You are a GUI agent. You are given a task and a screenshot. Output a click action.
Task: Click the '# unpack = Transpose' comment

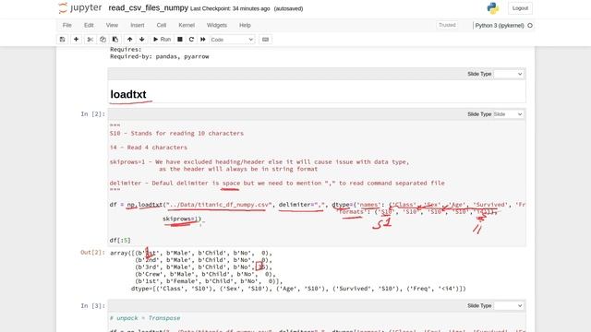[x=145, y=318]
